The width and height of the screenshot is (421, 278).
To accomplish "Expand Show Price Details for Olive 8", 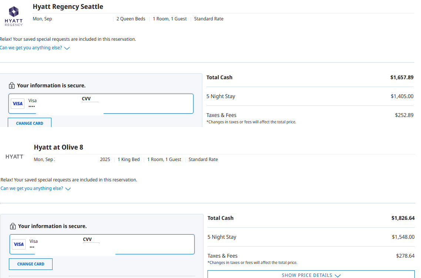I will pos(311,275).
